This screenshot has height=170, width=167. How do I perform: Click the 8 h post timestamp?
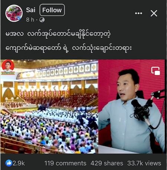(x=30, y=20)
